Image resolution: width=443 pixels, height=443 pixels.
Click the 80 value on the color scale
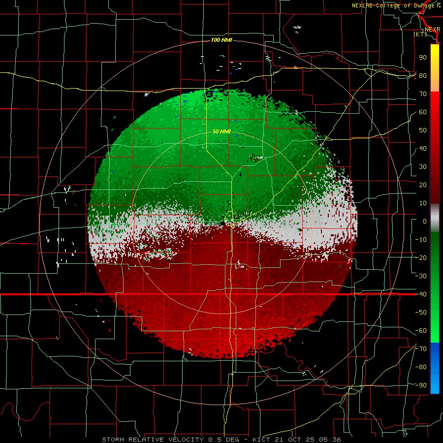[423, 76]
